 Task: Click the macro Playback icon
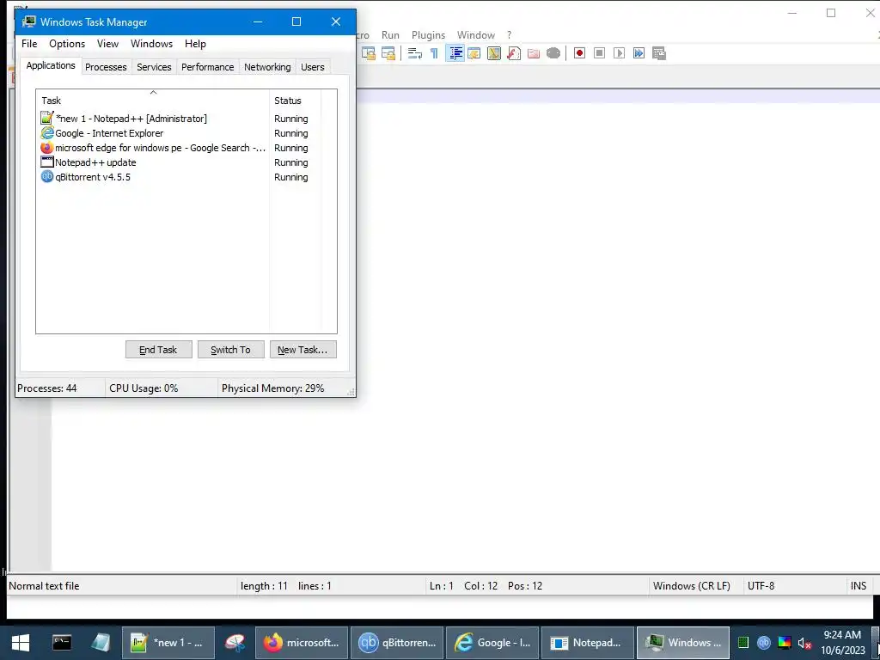(619, 53)
